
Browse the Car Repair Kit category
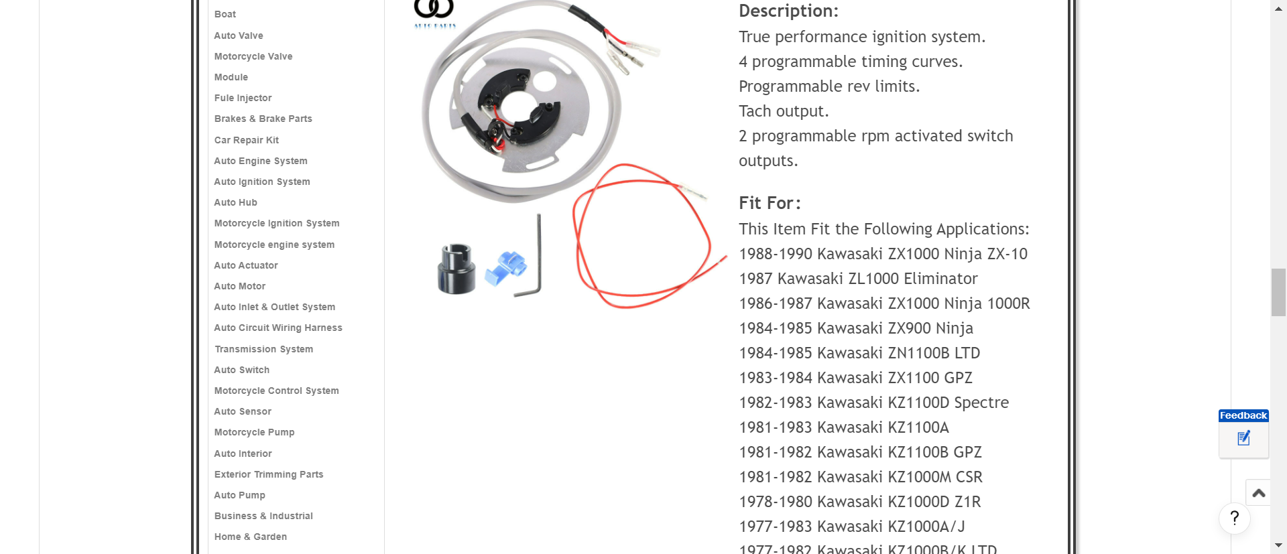pyautogui.click(x=247, y=140)
